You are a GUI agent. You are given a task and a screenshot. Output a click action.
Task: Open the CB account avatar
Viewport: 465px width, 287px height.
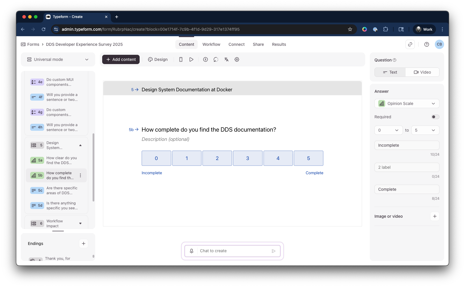click(439, 44)
